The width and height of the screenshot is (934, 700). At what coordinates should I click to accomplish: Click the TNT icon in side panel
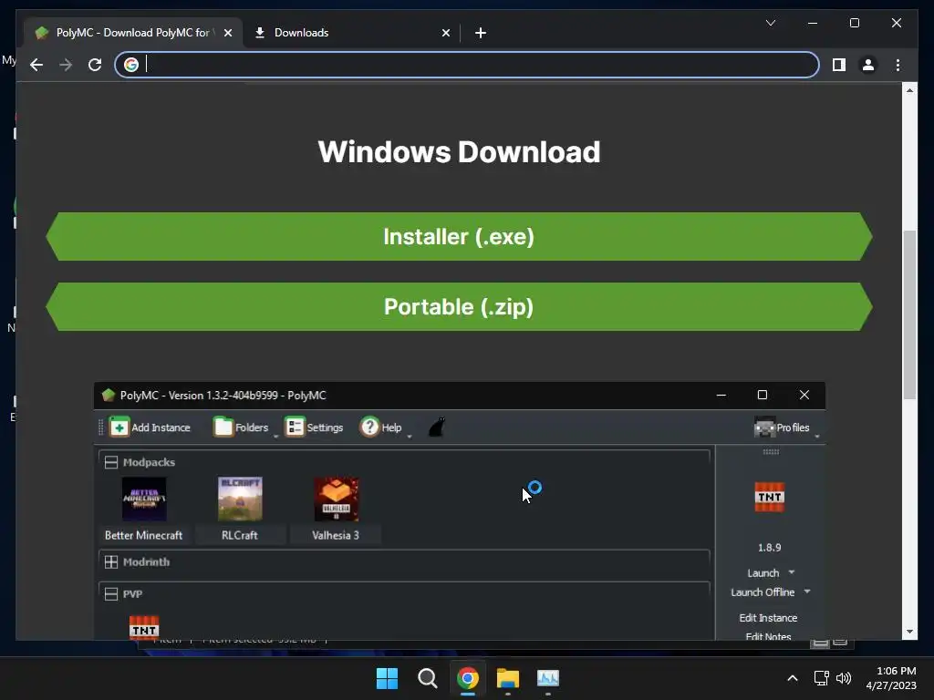click(x=770, y=497)
